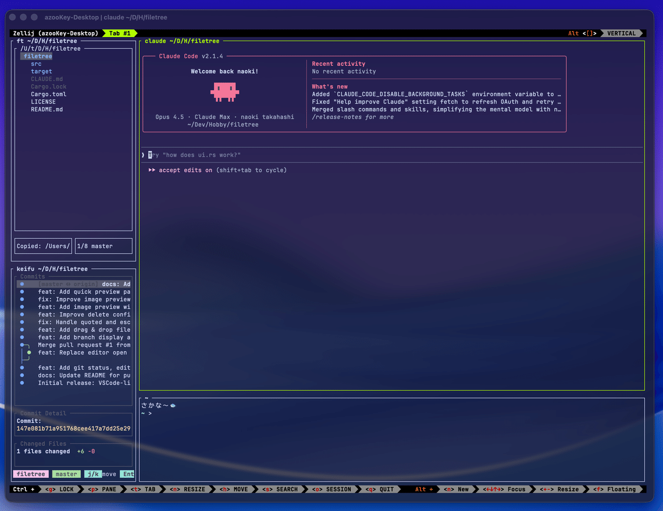
Task: Click the Claude prompt chevron symbol
Action: tap(143, 155)
